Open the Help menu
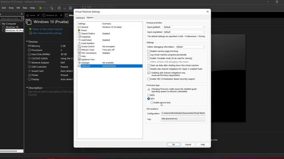 (32, 8)
